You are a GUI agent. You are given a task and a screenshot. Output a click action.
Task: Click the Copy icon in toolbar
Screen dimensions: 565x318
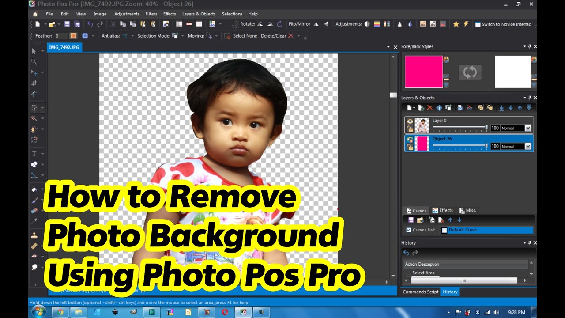(x=123, y=24)
